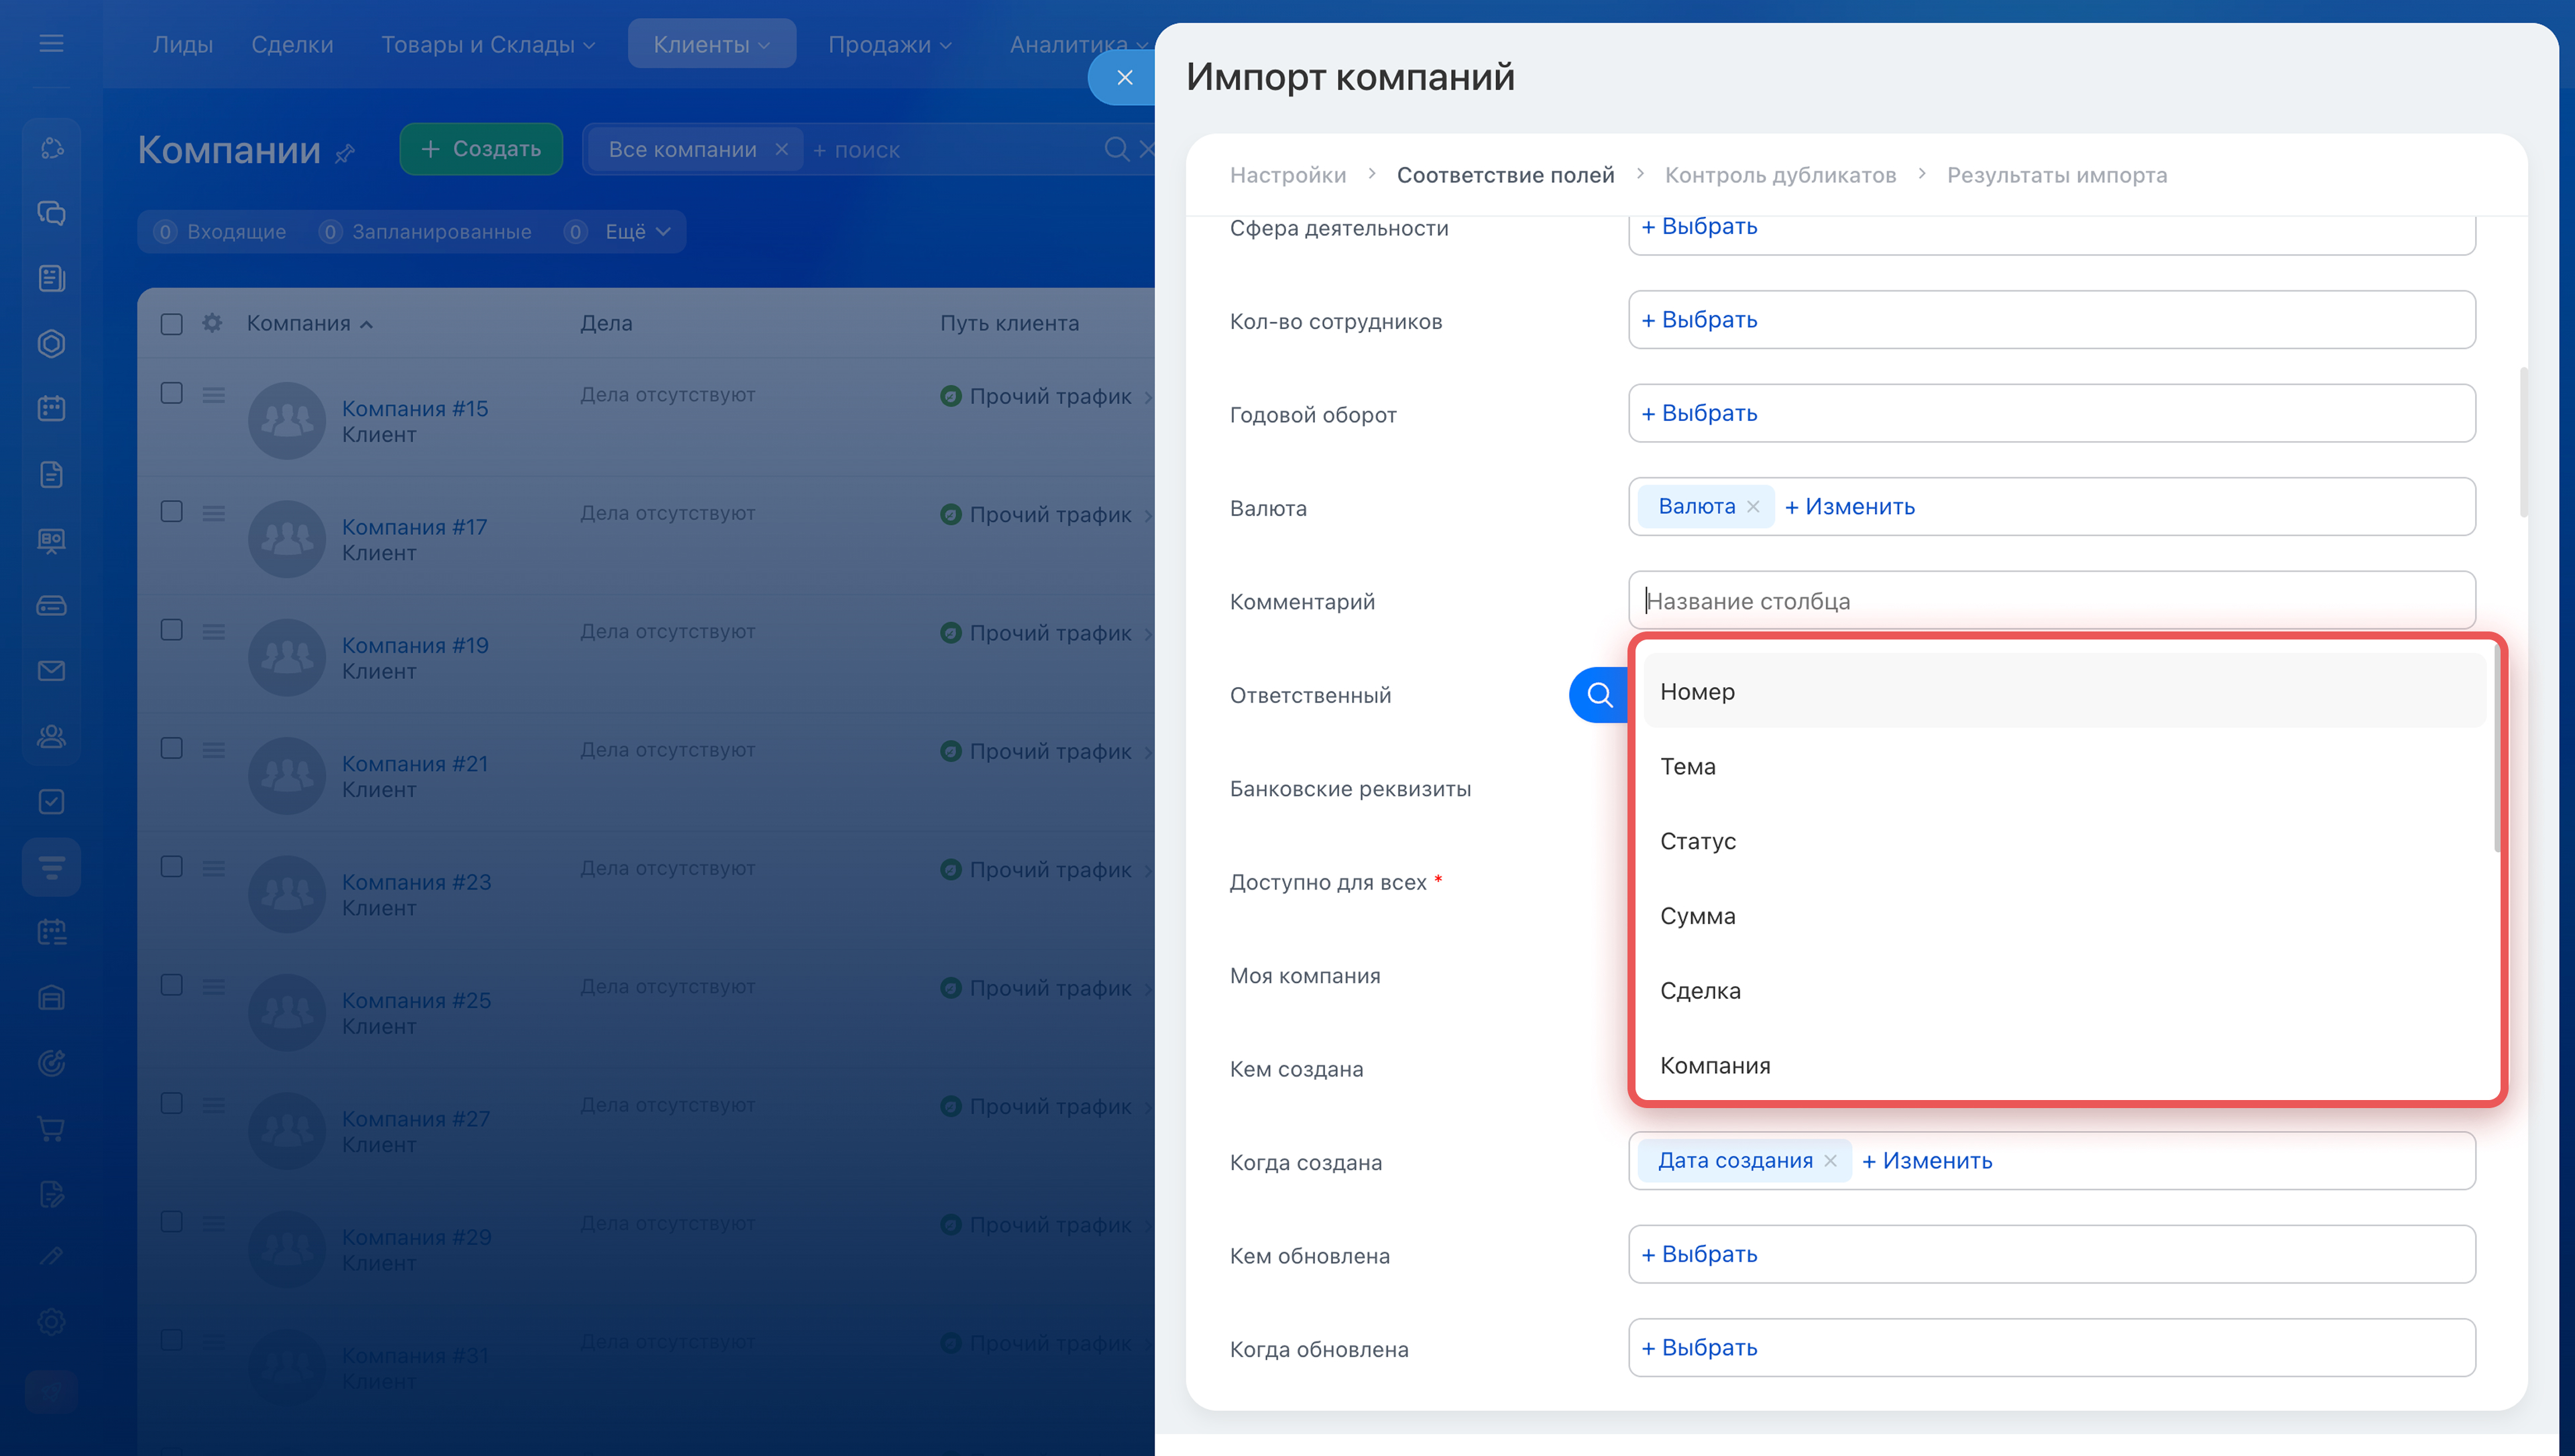Click the shopping cart sidebar icon
Screen dimensions: 2575x1456
point(51,1128)
